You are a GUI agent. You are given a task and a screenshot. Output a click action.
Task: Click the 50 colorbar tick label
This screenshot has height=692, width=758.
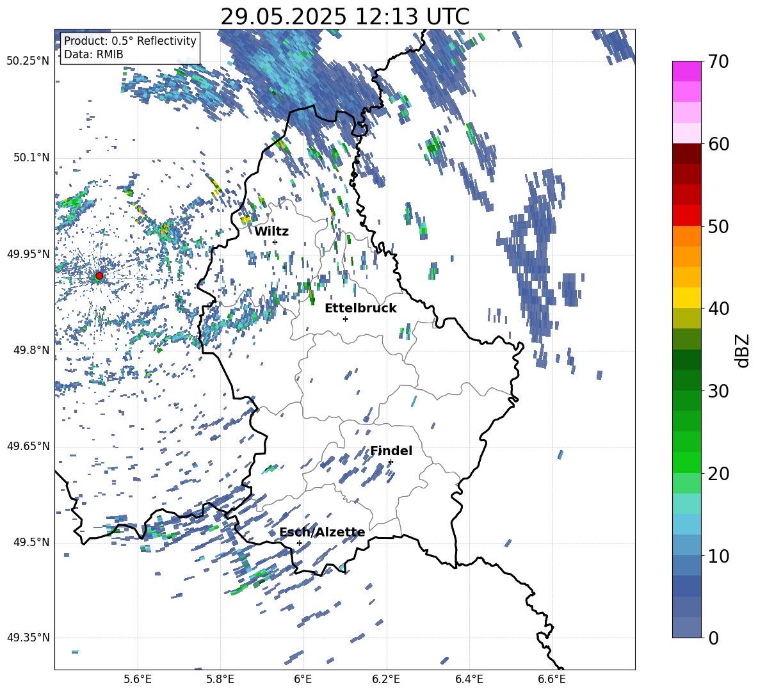pos(718,227)
